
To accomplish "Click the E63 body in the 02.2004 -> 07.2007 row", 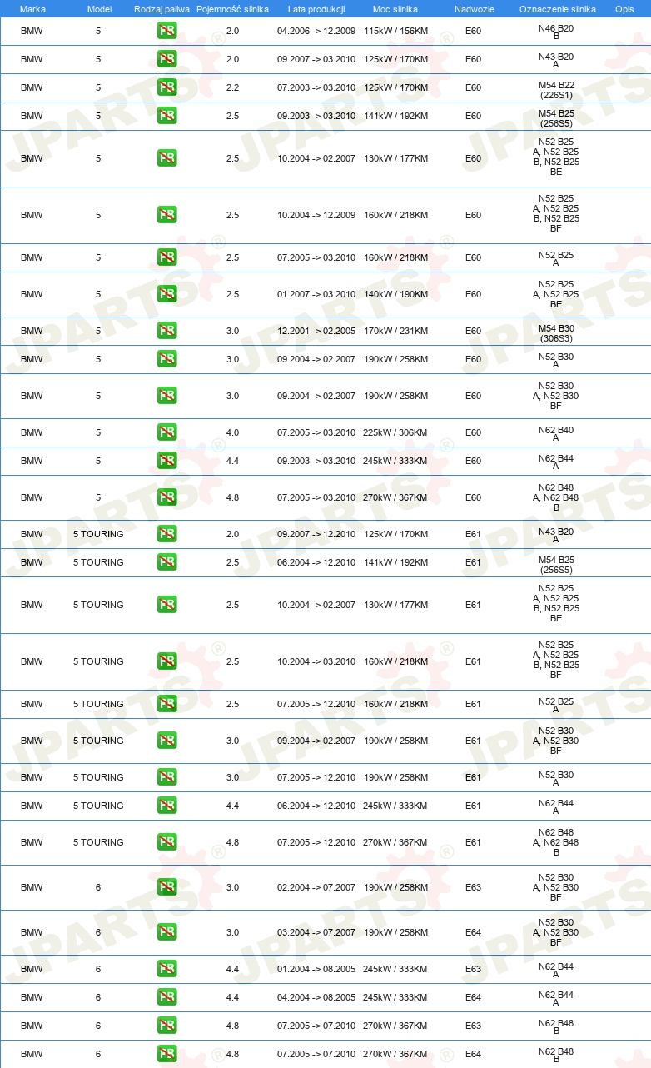I will click(473, 887).
